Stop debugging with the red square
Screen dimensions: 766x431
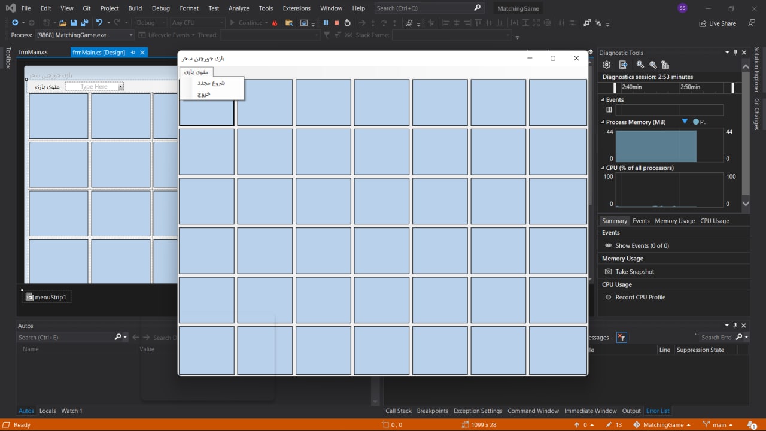[x=336, y=23]
